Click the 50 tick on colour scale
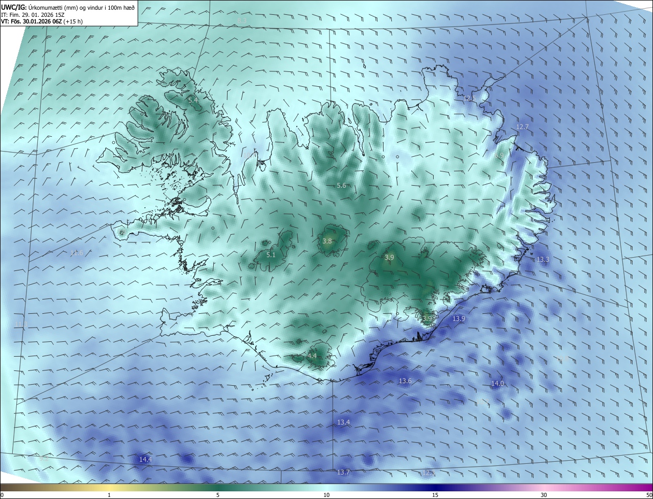The image size is (653, 499). coord(649,495)
